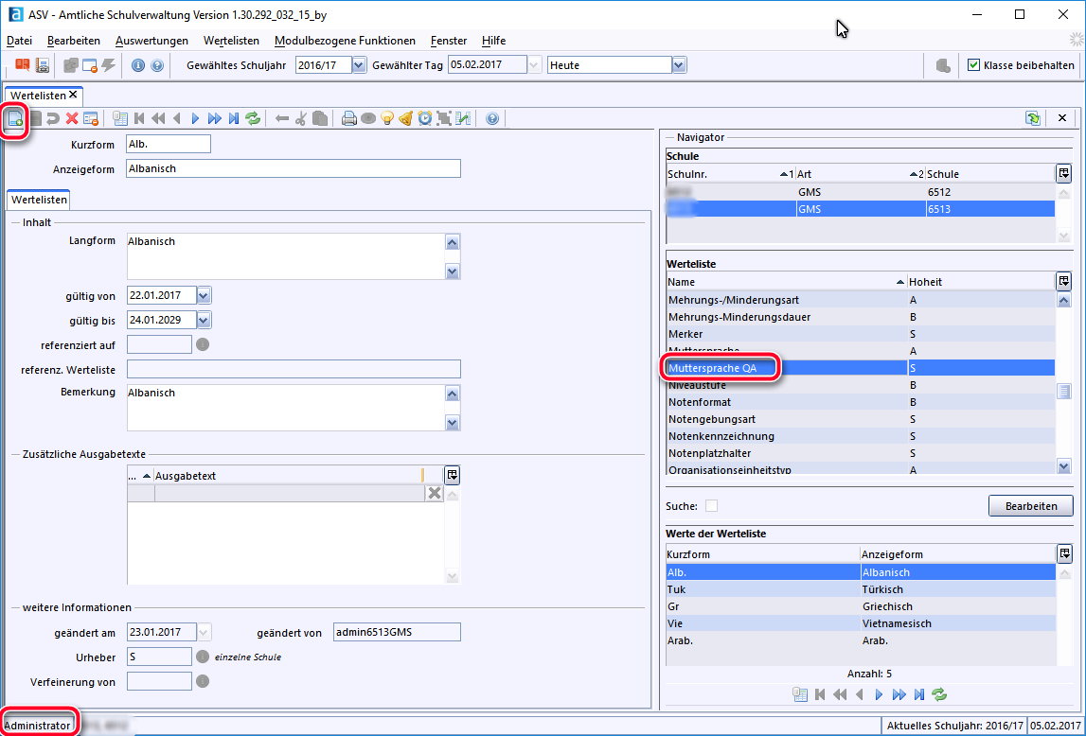Open the Auswertungen menu
Screen dimensions: 1086x736
[151, 41]
